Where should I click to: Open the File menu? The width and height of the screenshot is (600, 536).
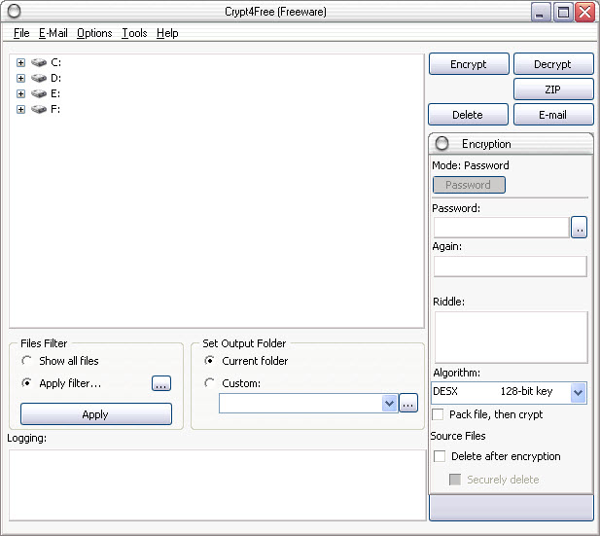pyautogui.click(x=21, y=33)
